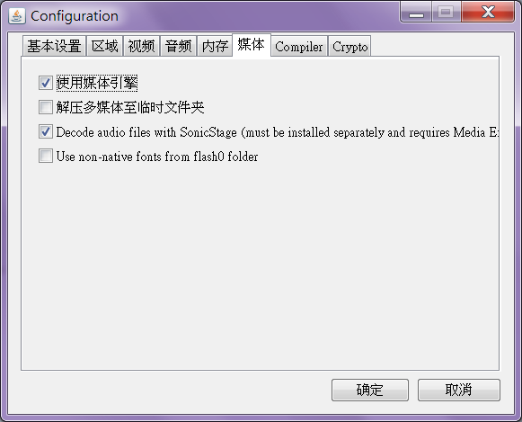522x422 pixels.
Task: Click the disabled maximize button
Action: 447,12
